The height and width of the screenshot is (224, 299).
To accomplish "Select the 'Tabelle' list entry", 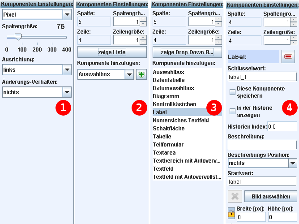I will click(162, 137).
